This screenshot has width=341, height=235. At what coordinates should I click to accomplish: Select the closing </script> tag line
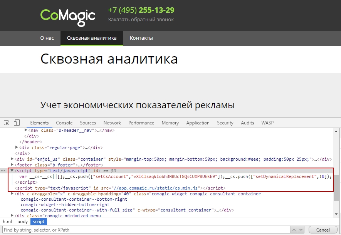pyautogui.click(x=26, y=182)
